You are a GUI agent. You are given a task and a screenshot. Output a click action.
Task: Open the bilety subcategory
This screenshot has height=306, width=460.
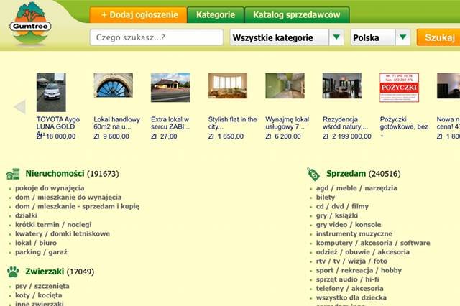[x=326, y=198]
